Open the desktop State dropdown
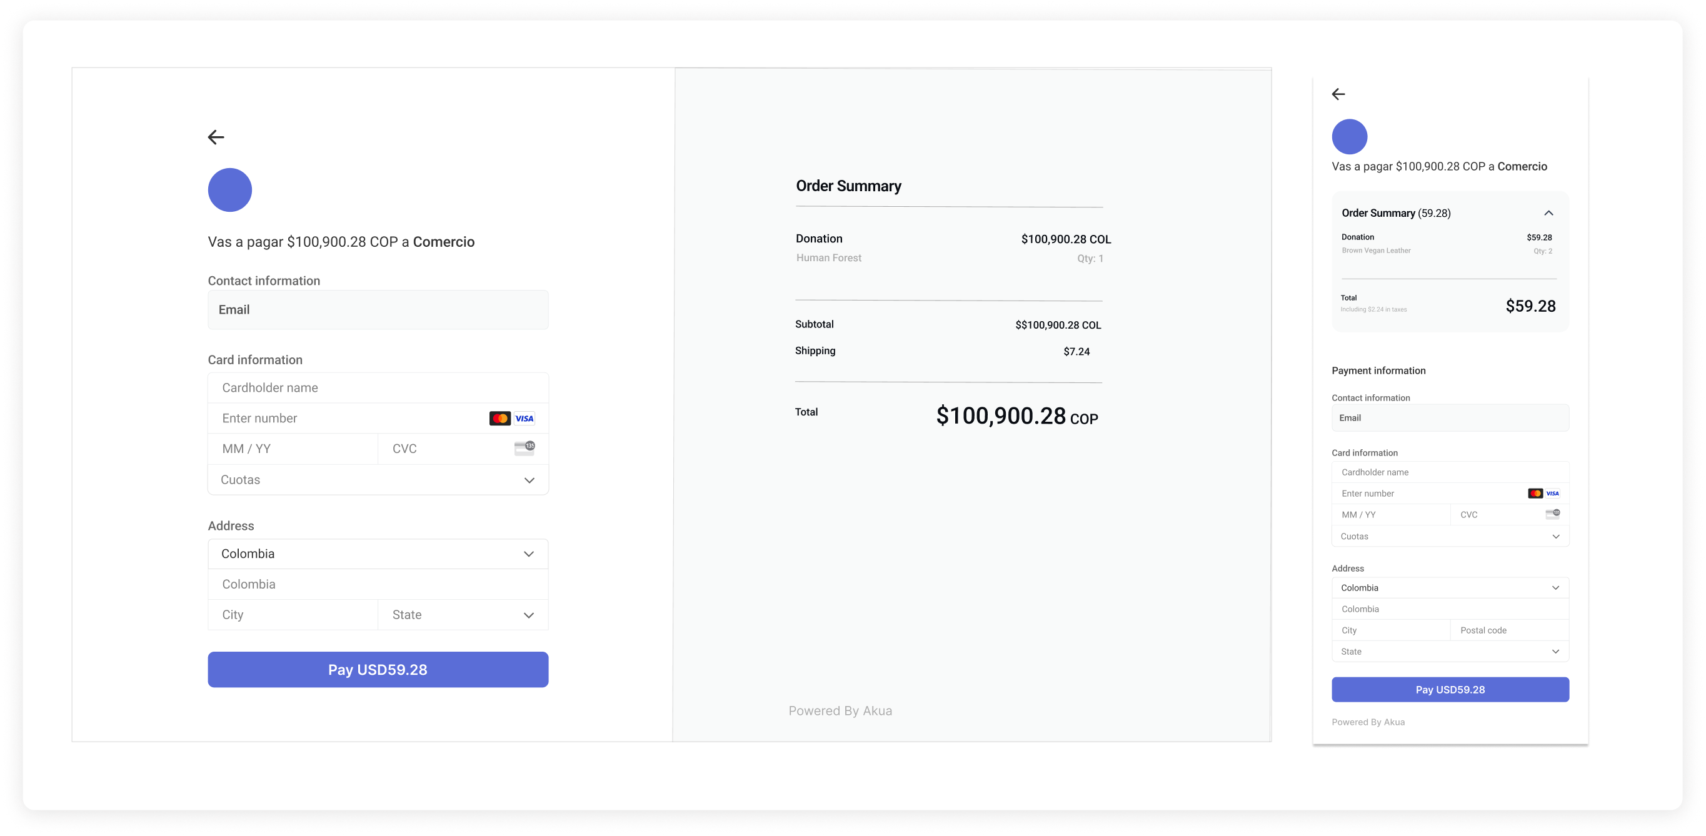 click(462, 615)
